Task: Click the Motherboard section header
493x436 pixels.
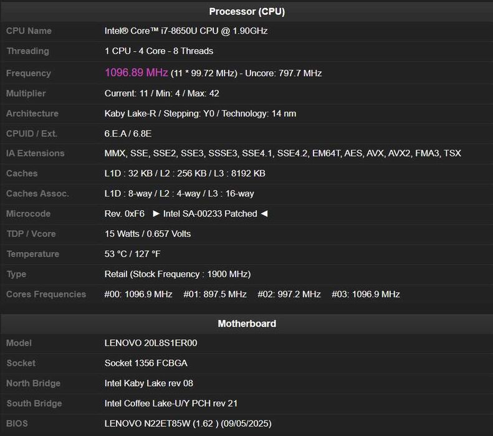Action: (247, 324)
